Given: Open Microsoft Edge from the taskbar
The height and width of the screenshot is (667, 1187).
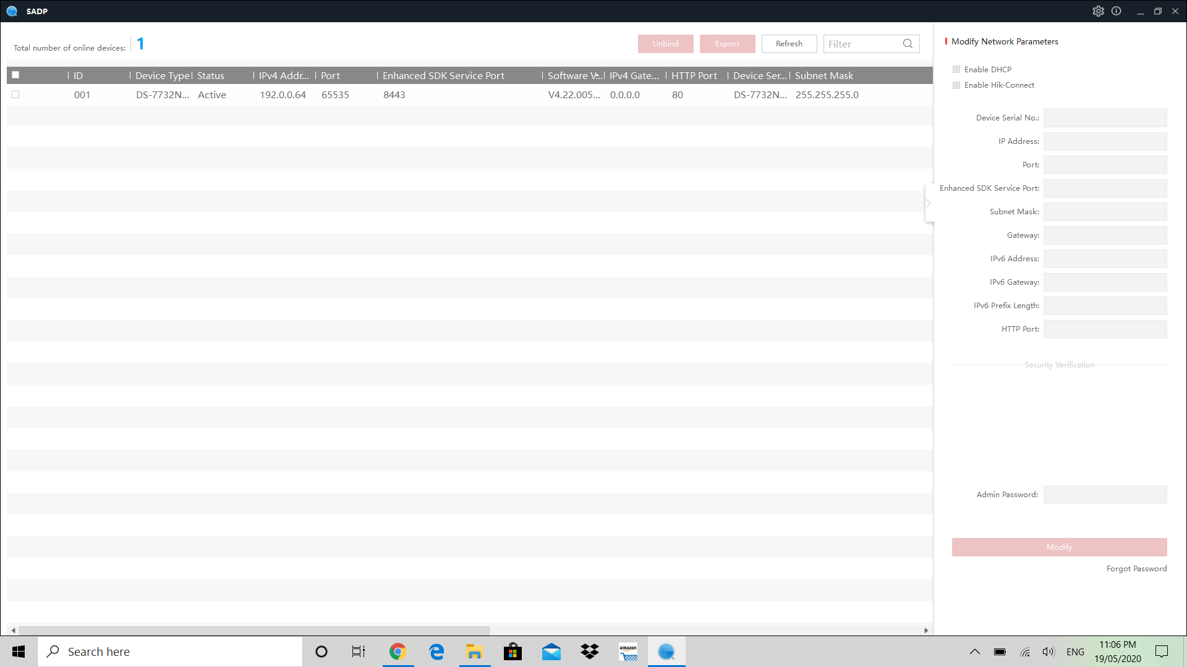Looking at the screenshot, I should pos(436,652).
